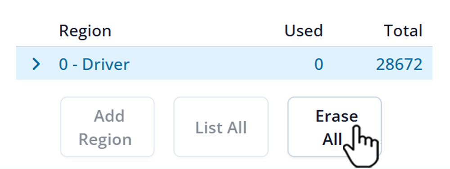This screenshot has height=169, width=450.
Task: Click the Erase All button
Action: [x=335, y=127]
